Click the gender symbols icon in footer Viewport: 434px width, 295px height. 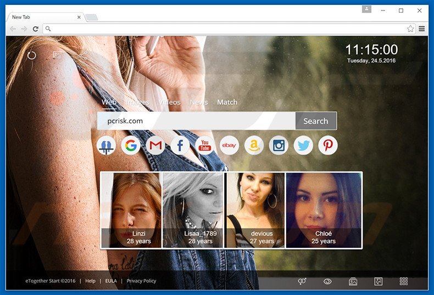click(302, 281)
